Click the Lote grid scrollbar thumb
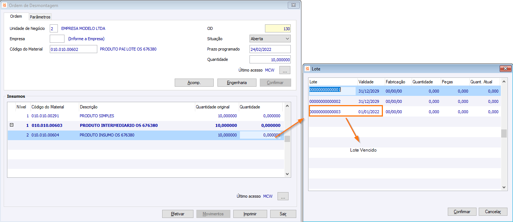Viewport: 513px width, 222px height. pos(504,133)
